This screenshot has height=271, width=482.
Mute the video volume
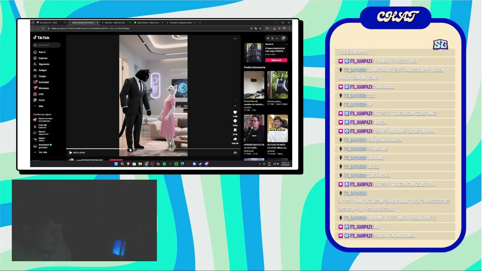point(235,152)
